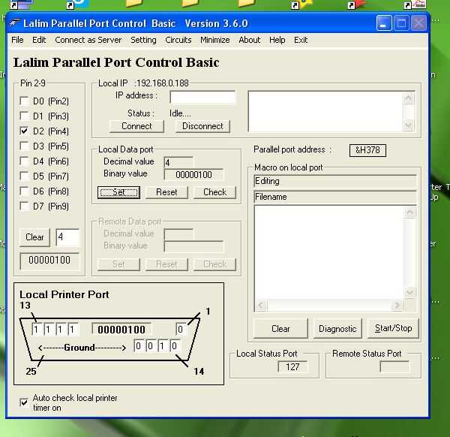The height and width of the screenshot is (437, 450).
Task: Open the Help menu
Action: pos(277,40)
